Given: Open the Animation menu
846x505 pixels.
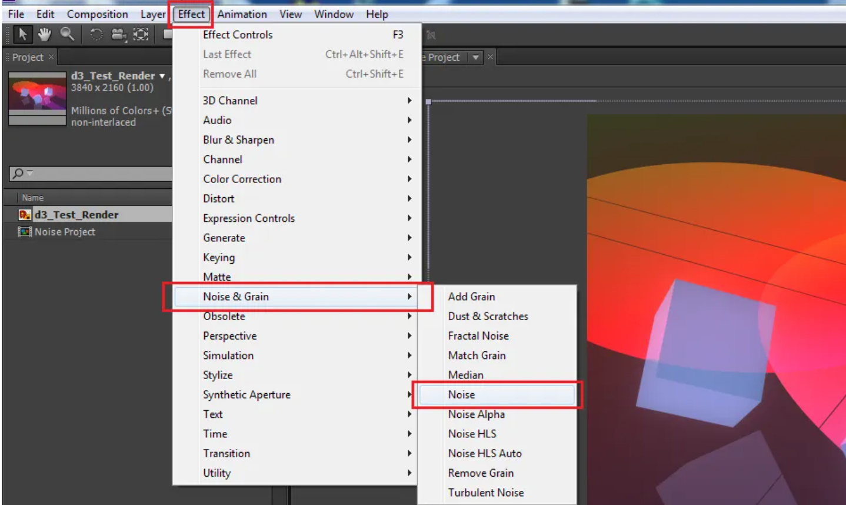Looking at the screenshot, I should coord(242,14).
